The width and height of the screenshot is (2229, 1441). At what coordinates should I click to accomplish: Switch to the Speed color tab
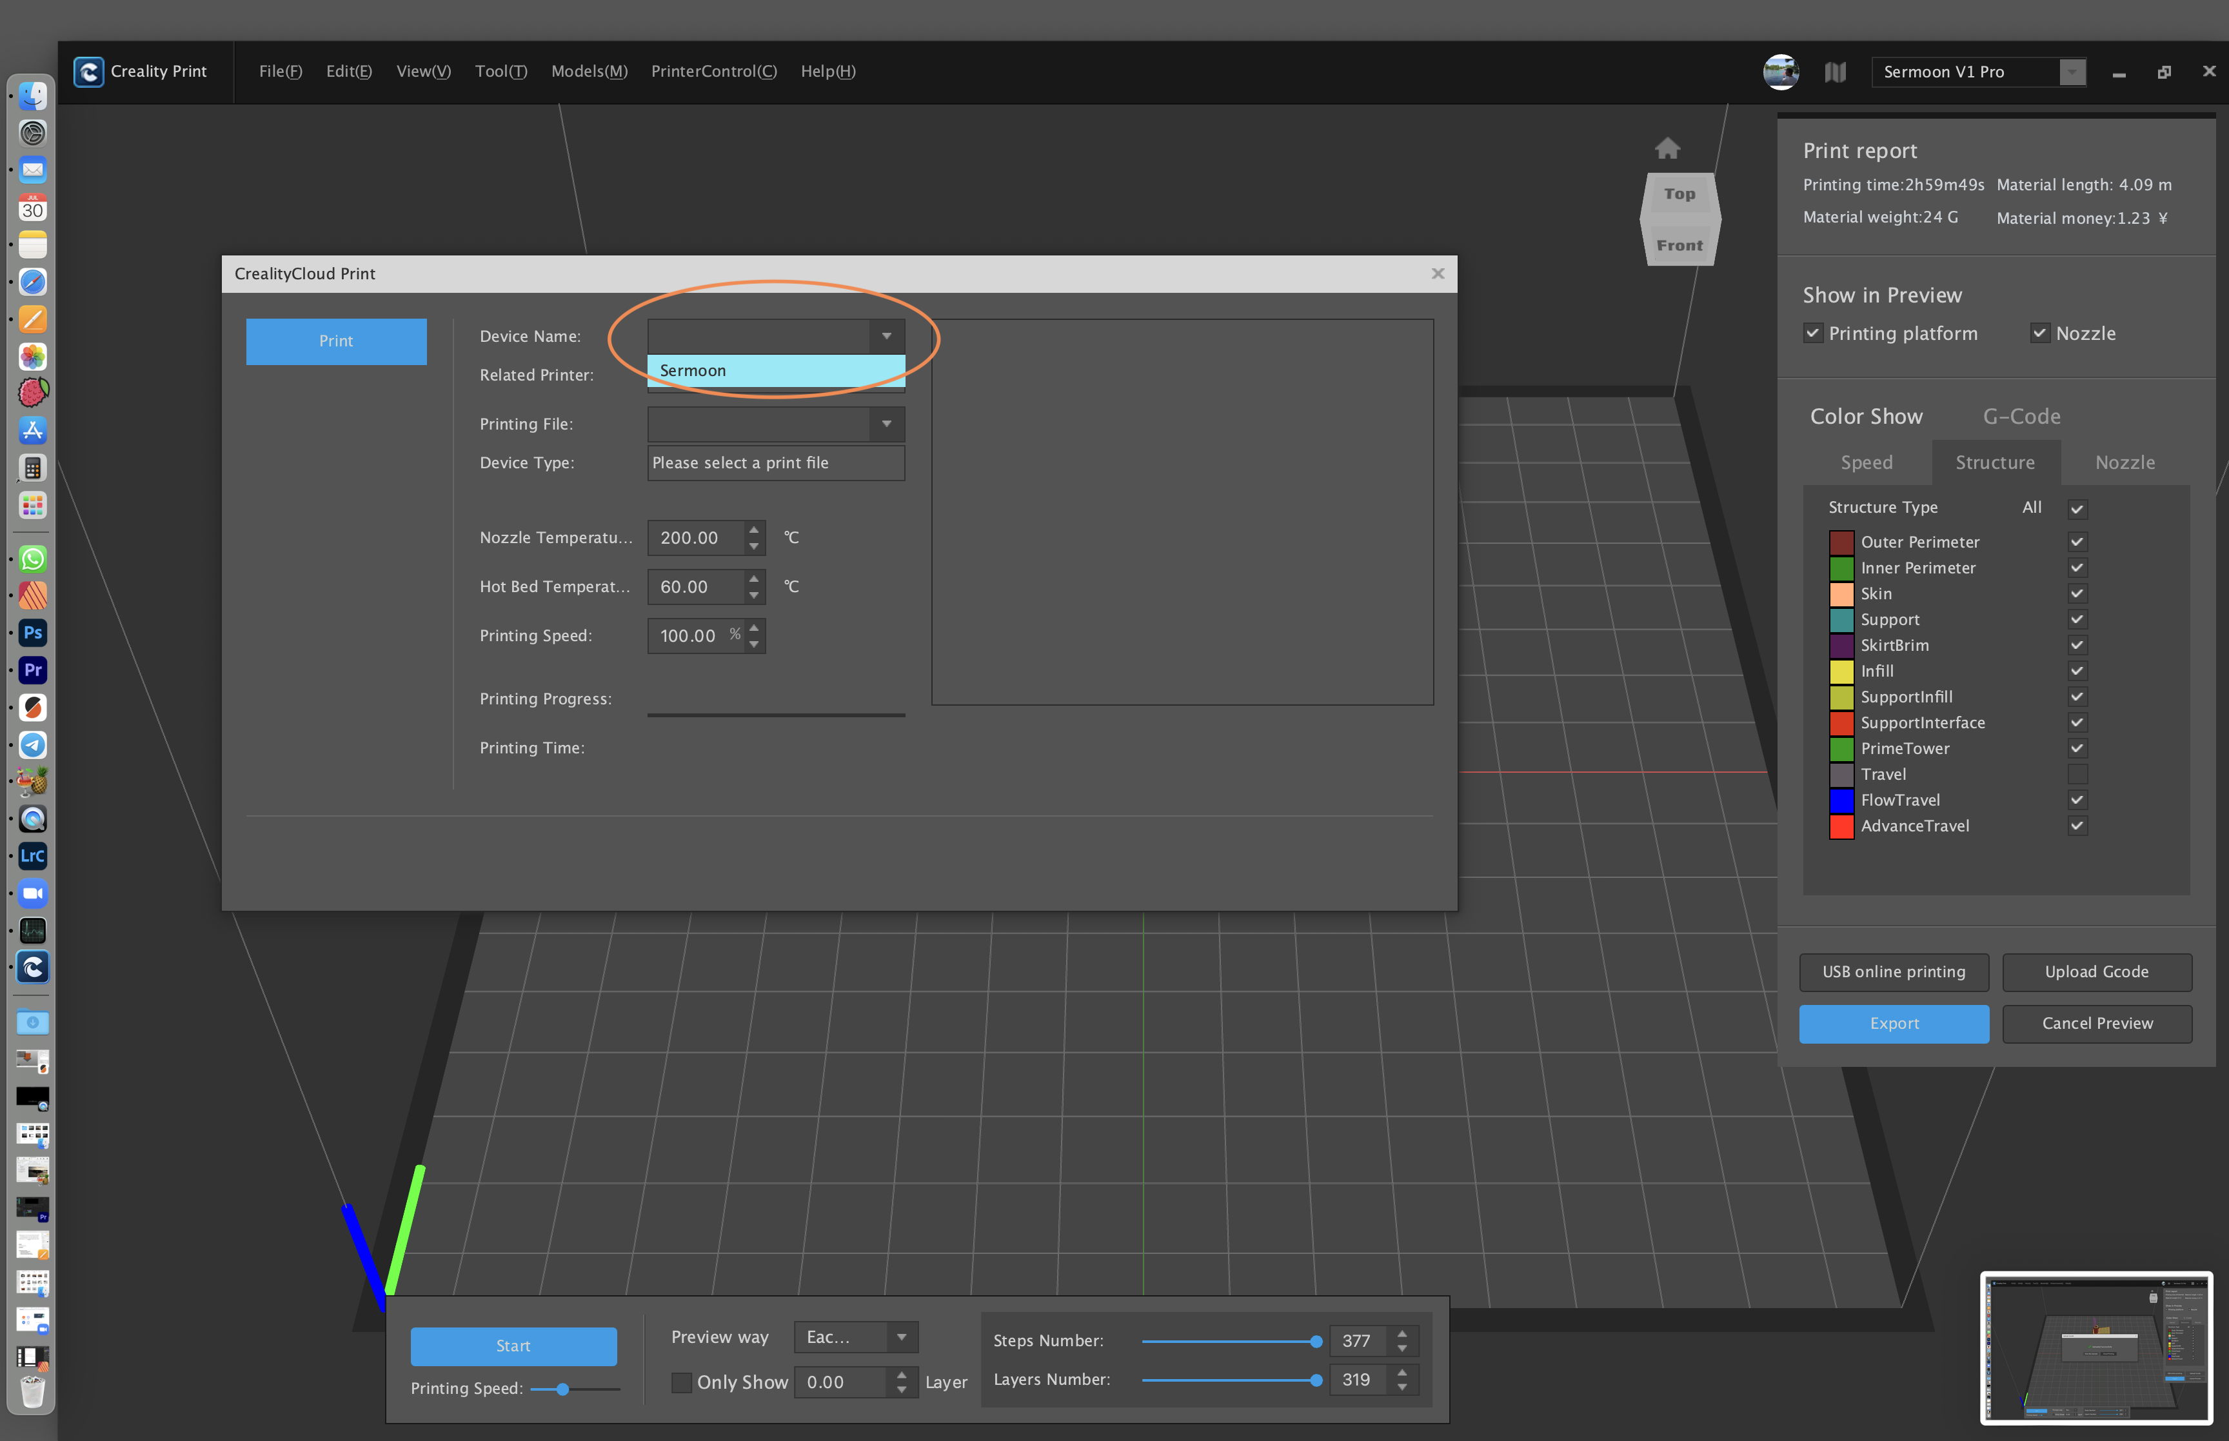tap(1866, 462)
